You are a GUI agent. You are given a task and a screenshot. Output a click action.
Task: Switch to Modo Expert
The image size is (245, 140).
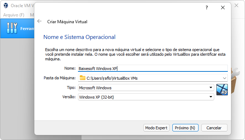[156, 128]
